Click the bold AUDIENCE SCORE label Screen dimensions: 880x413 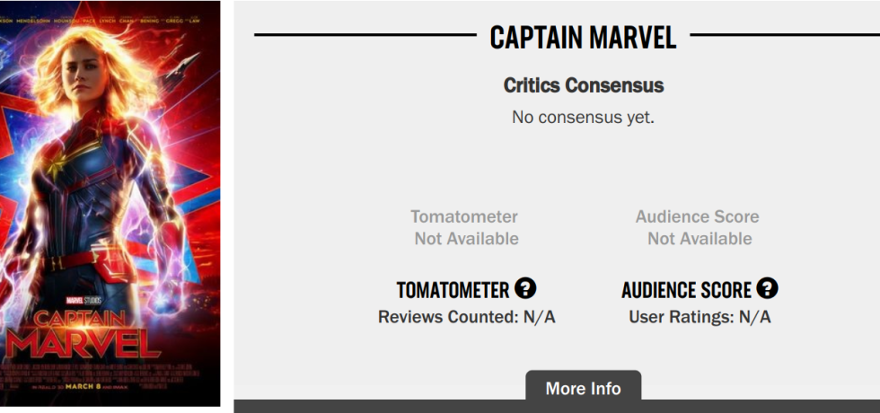coord(686,290)
